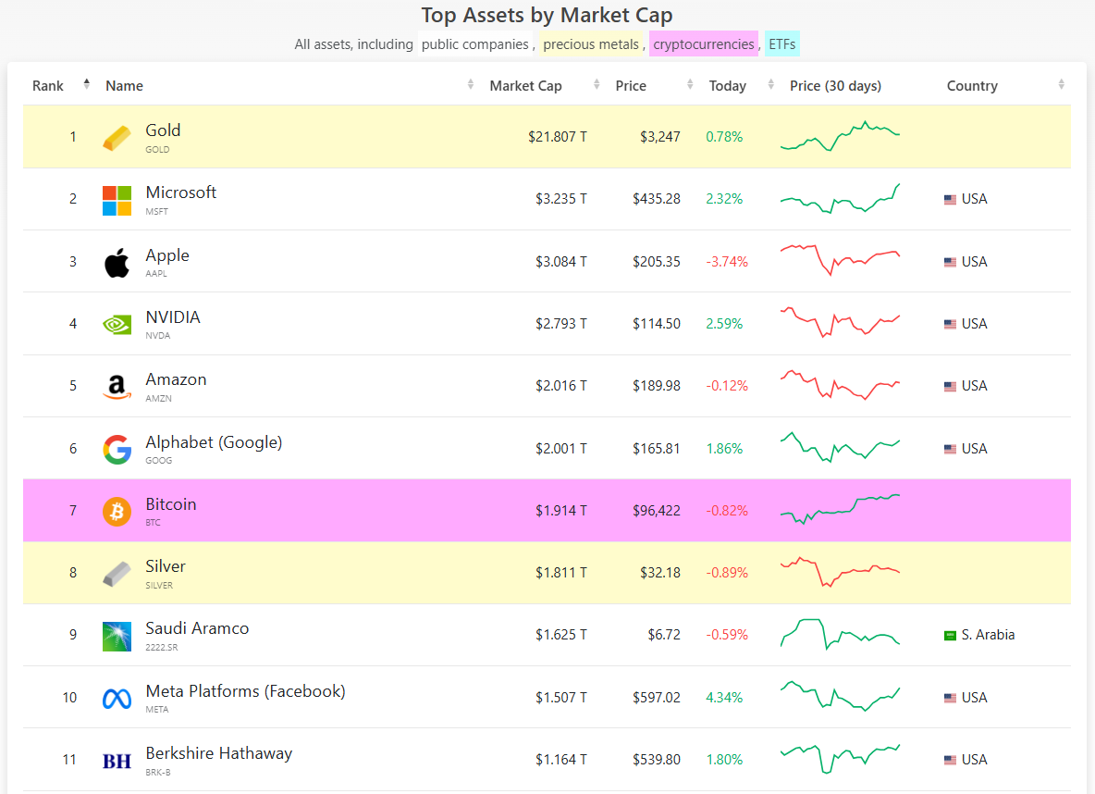1095x794 pixels.
Task: Click Microsoft's 30-day price sparkline chart
Action: [x=840, y=199]
